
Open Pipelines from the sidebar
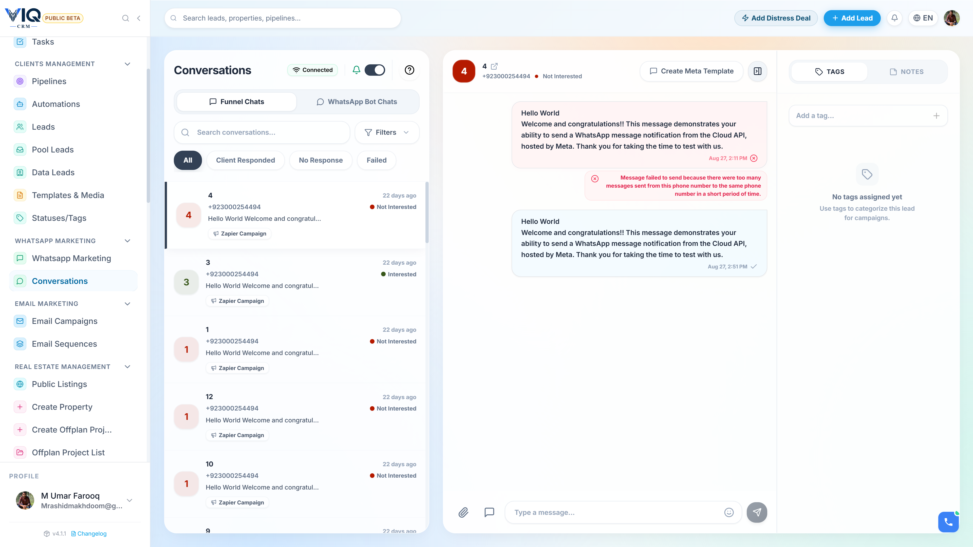pyautogui.click(x=74, y=81)
